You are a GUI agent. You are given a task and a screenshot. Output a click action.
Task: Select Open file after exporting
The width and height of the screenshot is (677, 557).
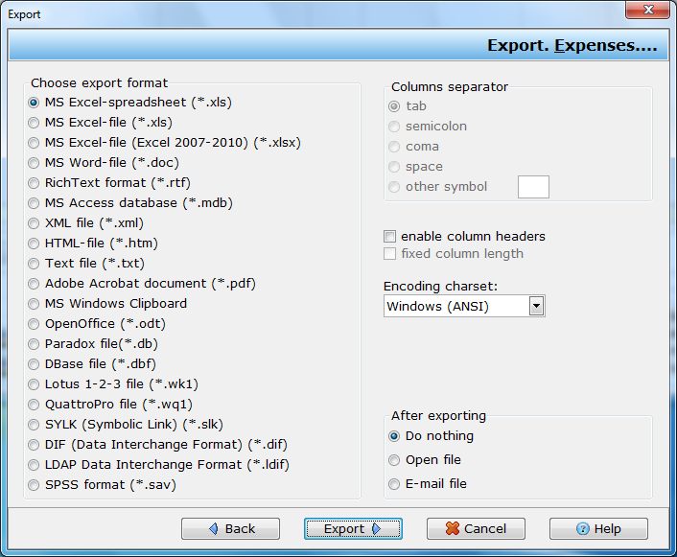coord(394,460)
